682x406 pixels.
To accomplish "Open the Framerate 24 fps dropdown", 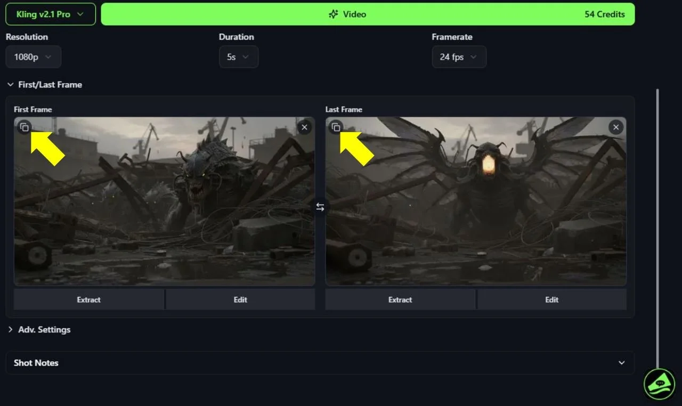I will [x=459, y=56].
